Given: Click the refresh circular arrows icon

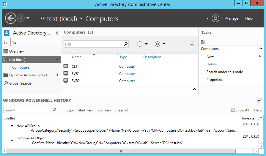Looking at the screenshot, I should coord(215,18).
